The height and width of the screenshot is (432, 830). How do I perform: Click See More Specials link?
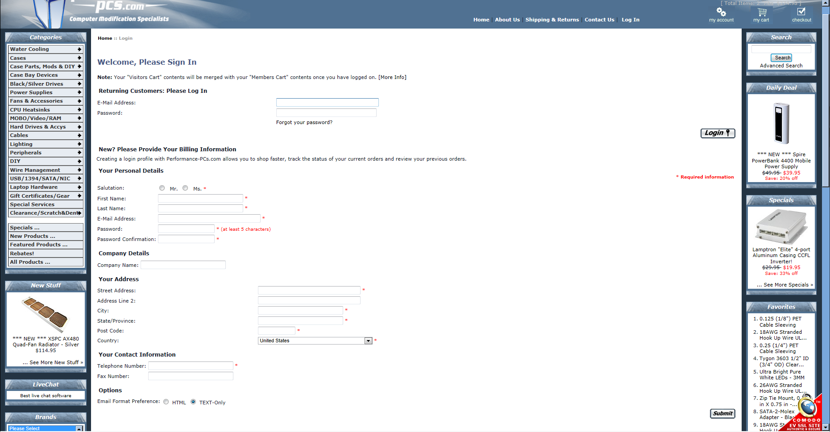point(785,285)
